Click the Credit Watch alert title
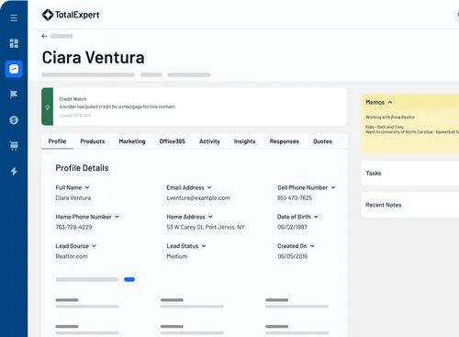This screenshot has width=459, height=337. [x=73, y=99]
